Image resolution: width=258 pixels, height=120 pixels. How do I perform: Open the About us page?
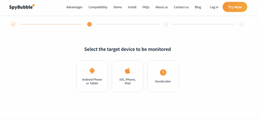[162, 7]
